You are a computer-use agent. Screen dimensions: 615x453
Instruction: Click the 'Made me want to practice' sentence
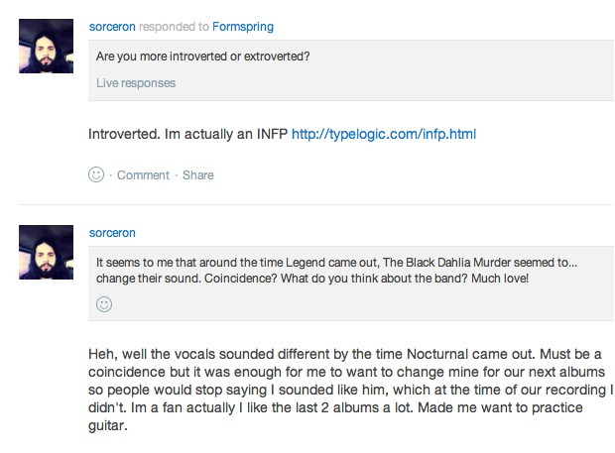coord(506,408)
